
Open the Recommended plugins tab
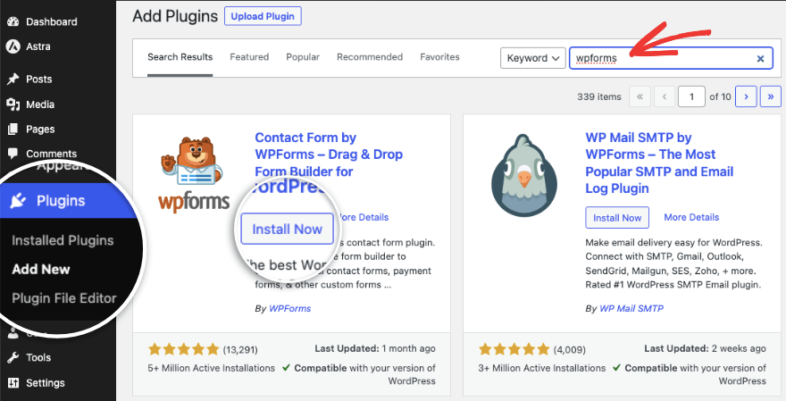[370, 57]
